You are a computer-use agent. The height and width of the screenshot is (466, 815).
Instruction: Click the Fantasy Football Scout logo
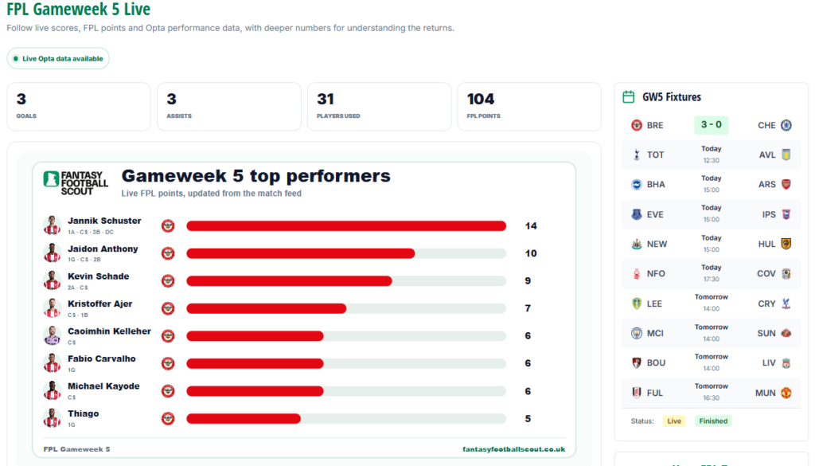tap(76, 183)
